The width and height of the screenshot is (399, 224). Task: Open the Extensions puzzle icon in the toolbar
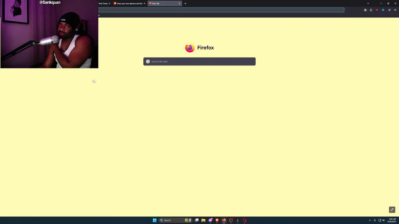point(371,10)
